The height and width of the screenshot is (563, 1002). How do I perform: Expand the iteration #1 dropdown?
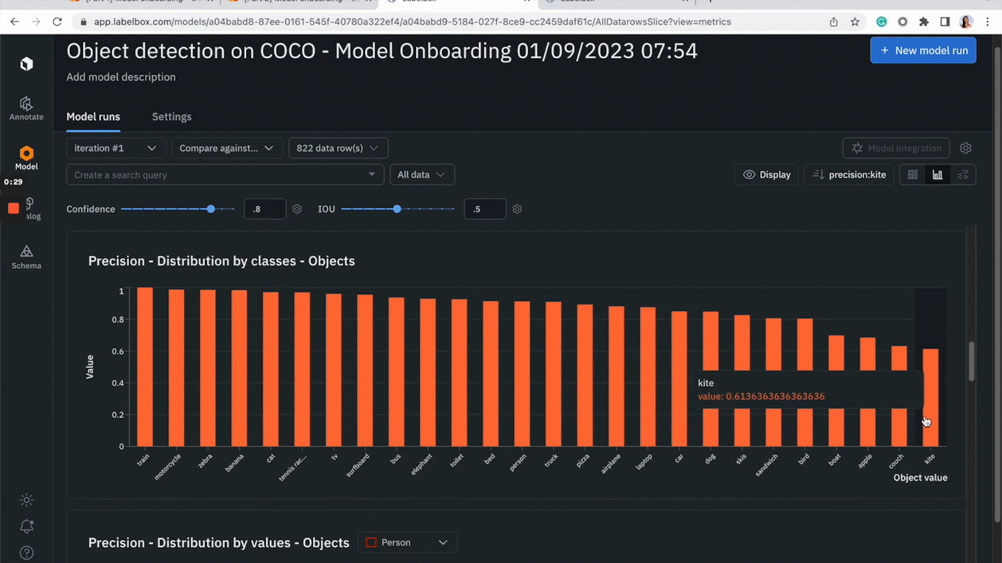tap(115, 148)
